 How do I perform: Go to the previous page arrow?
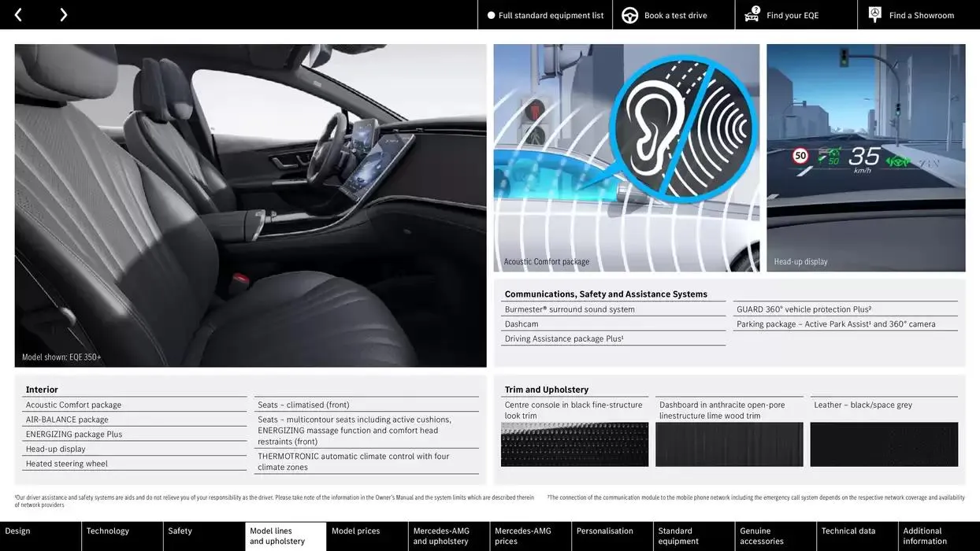(x=18, y=15)
